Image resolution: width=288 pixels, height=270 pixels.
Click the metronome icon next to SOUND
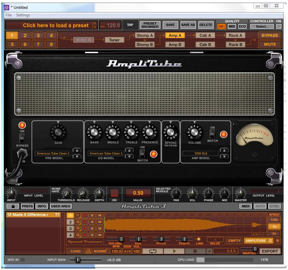point(88,251)
